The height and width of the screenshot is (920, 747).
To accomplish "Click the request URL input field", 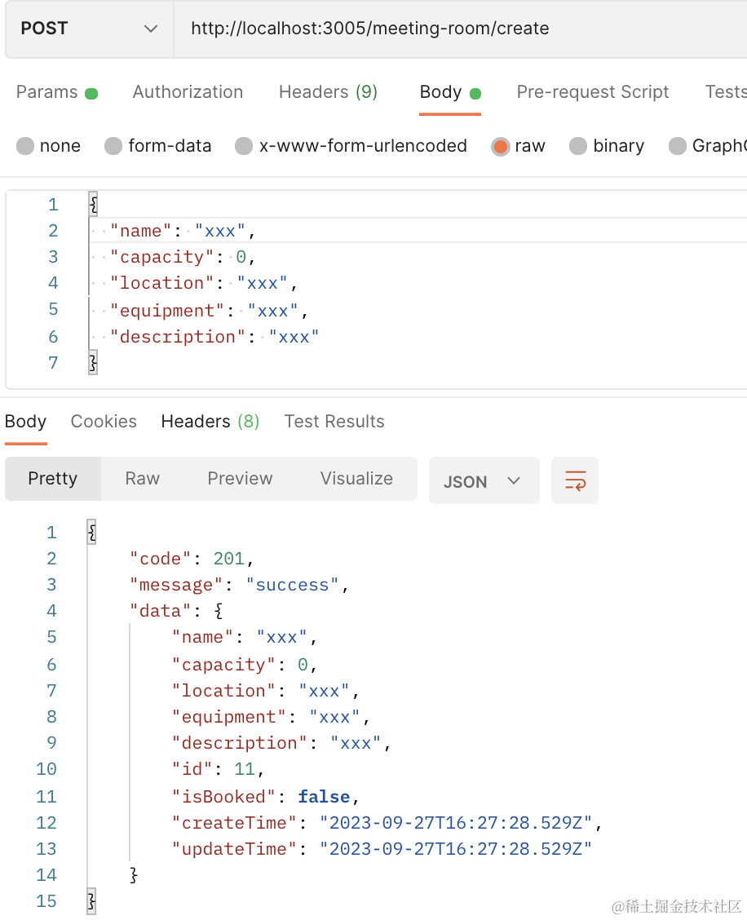I will point(457,29).
